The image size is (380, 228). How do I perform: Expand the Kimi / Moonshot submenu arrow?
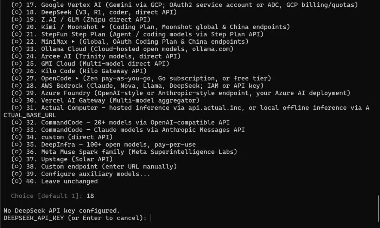103,27
